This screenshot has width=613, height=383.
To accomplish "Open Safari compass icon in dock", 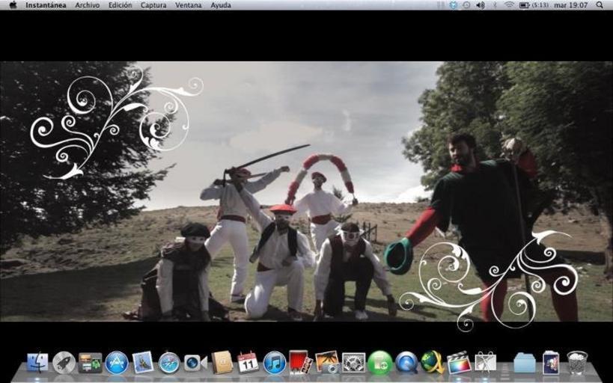I will 169,363.
